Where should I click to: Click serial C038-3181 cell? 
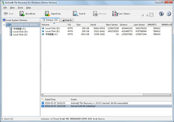99,34
